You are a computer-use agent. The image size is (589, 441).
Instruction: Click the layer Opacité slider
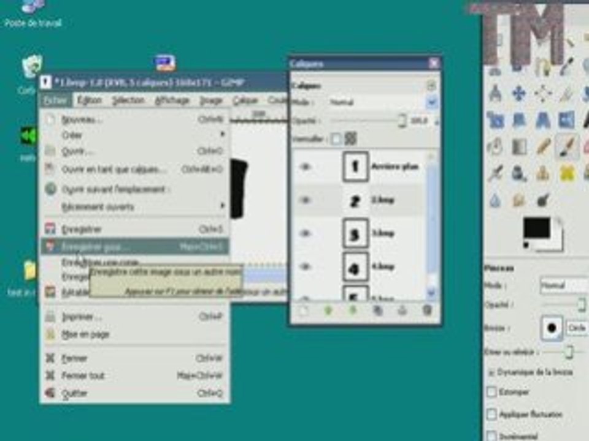click(x=368, y=121)
